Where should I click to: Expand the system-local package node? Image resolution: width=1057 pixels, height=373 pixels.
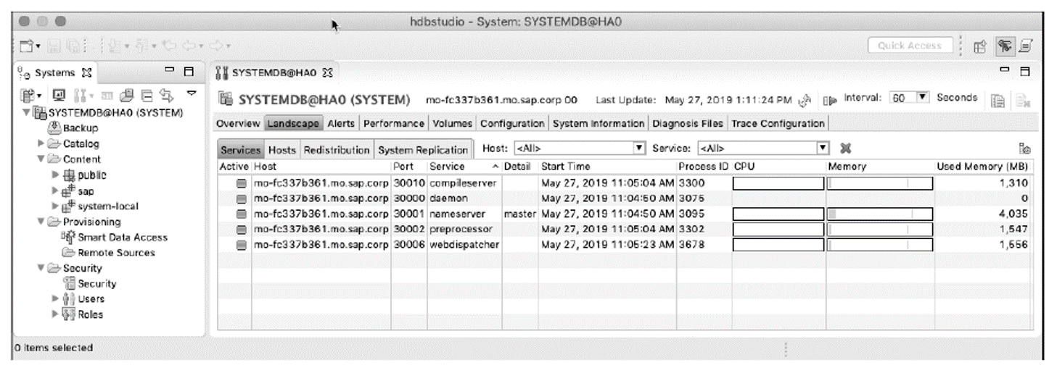[55, 206]
